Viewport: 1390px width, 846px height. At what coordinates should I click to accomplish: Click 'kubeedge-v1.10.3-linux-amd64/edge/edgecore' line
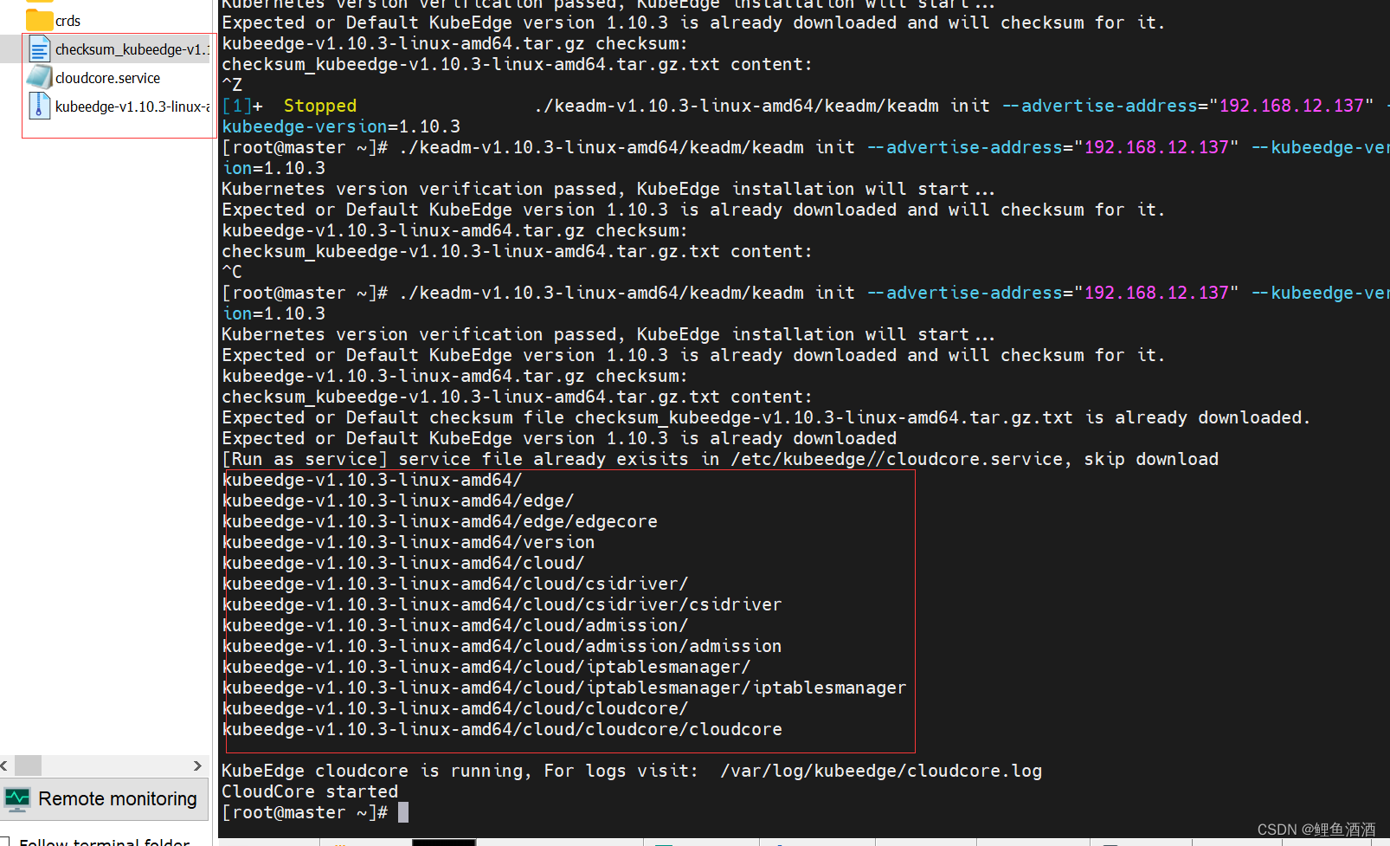coord(440,521)
